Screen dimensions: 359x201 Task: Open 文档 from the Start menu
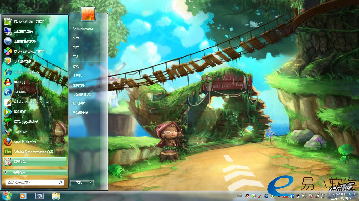[76, 38]
